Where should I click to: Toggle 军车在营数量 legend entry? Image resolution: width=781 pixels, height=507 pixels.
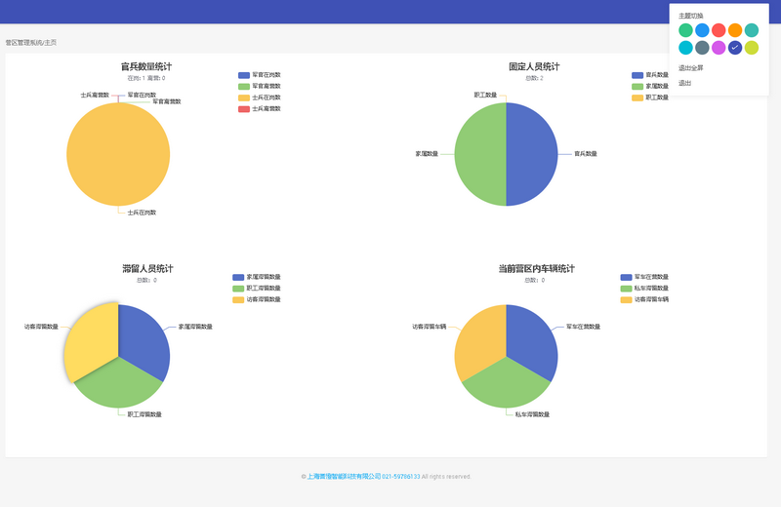point(644,277)
